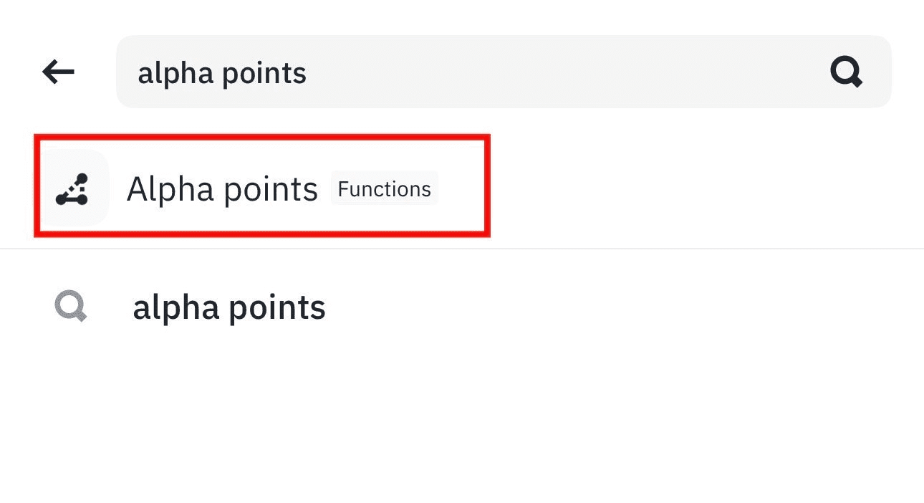Submit query with search bar magnifier icon

pos(846,72)
